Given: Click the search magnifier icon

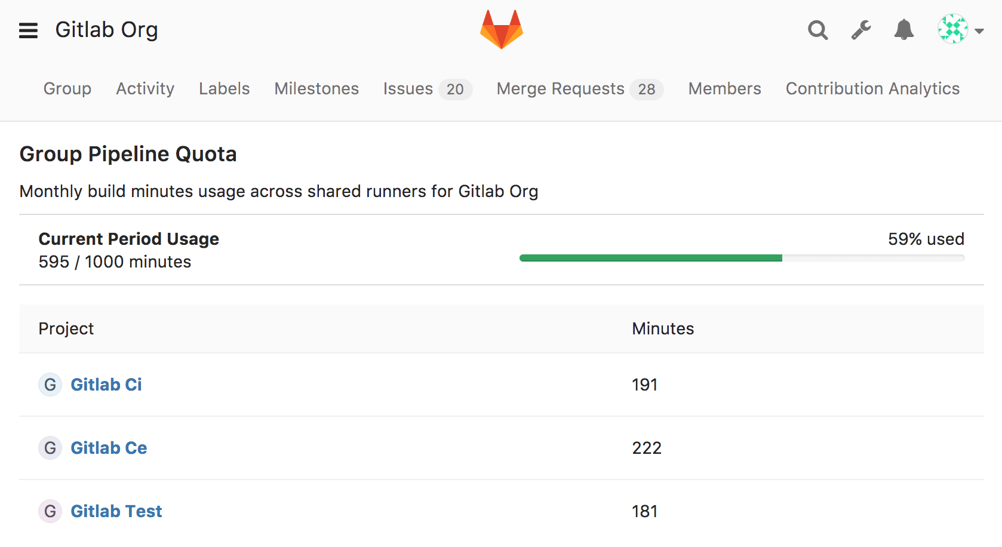Looking at the screenshot, I should coord(817,30).
